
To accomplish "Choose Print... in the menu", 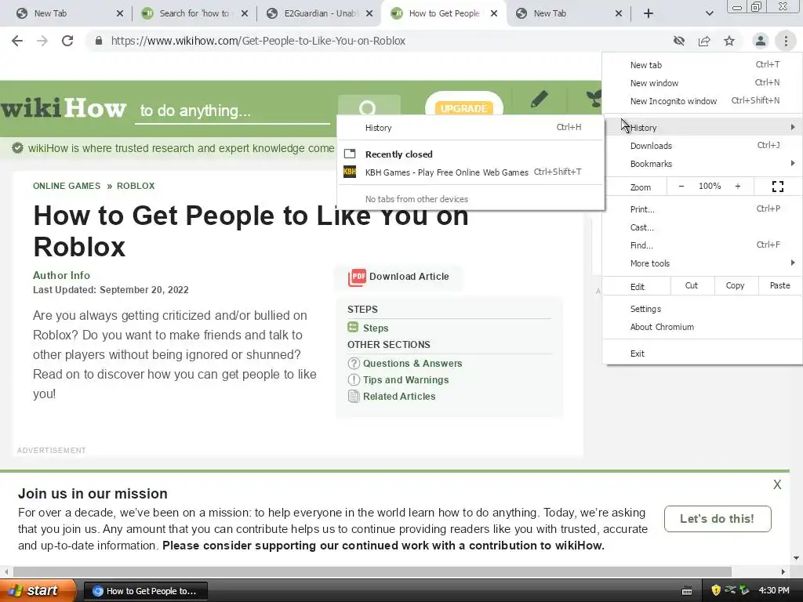I will (x=702, y=209).
